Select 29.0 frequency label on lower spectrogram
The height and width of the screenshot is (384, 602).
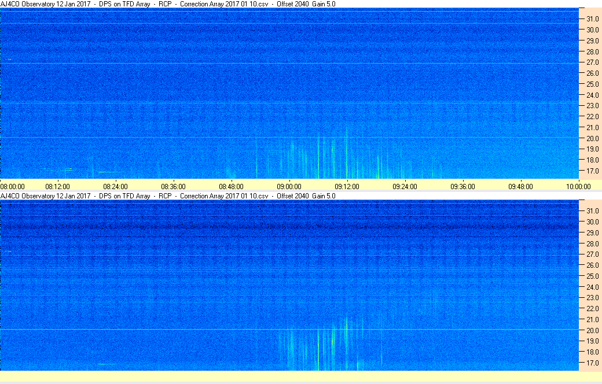coord(592,233)
